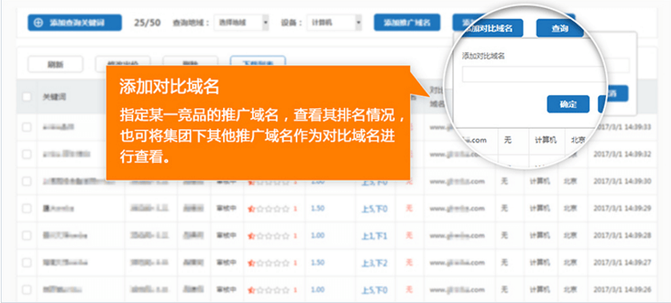Click the domain cell in 14:39:27 row
This screenshot has height=303, width=671.
pos(457,263)
